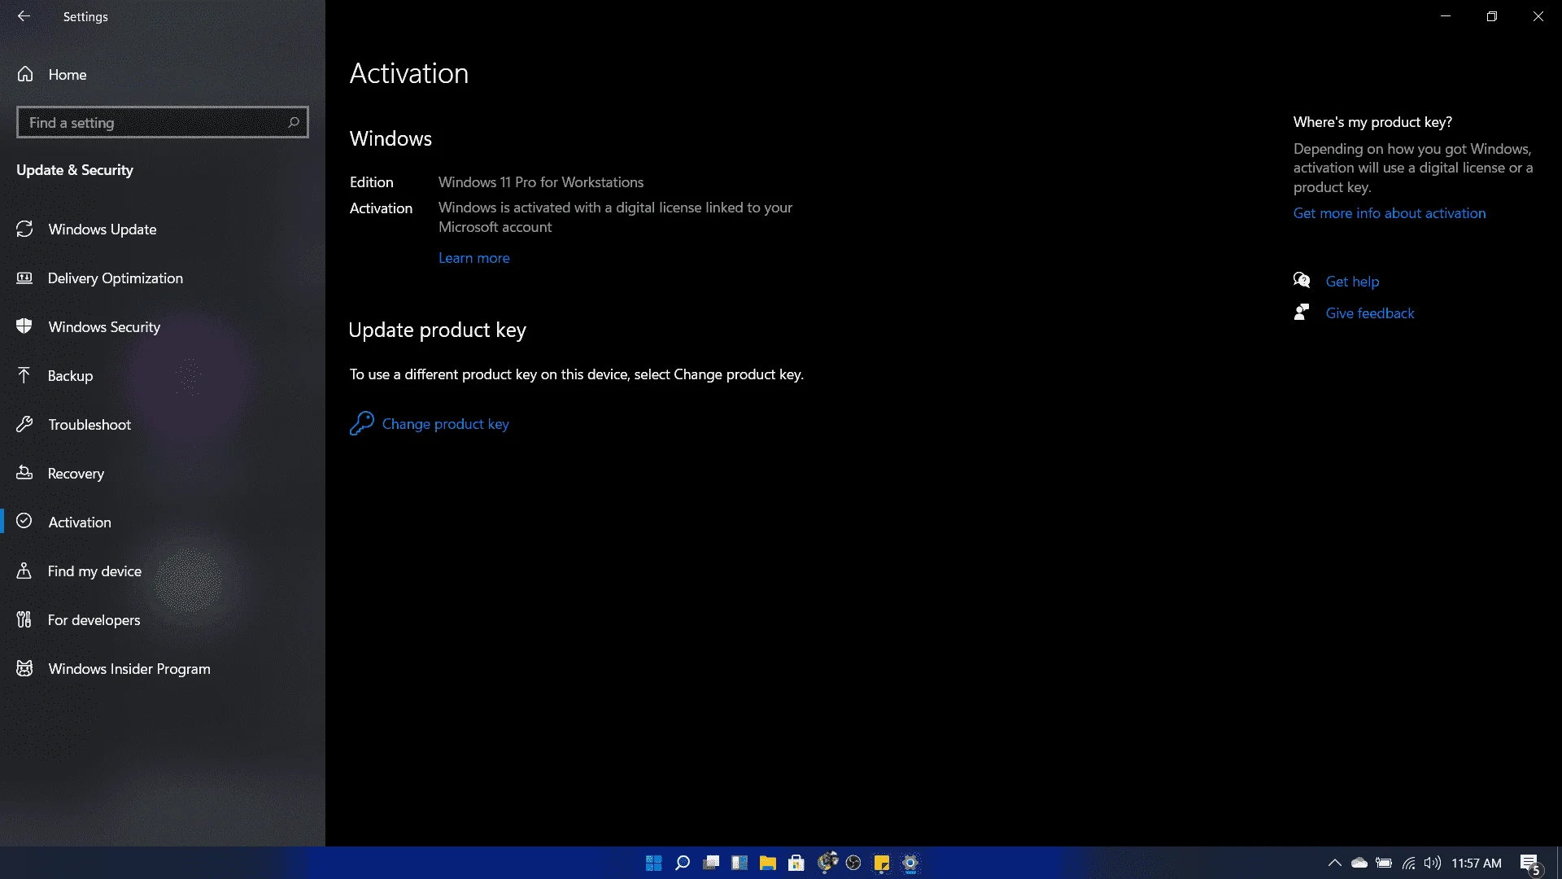Open Task View from the taskbar
This screenshot has height=879, width=1562.
pos(712,863)
